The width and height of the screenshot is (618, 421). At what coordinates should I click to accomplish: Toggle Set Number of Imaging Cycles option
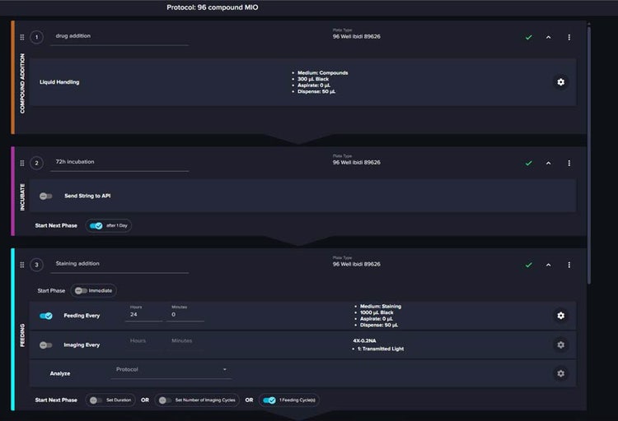click(165, 400)
